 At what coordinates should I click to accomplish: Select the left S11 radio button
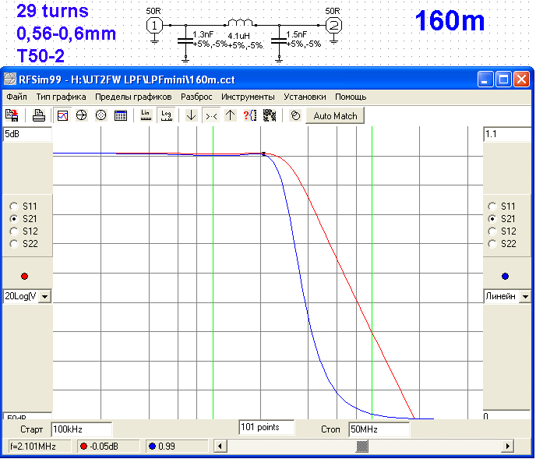pyautogui.click(x=13, y=207)
